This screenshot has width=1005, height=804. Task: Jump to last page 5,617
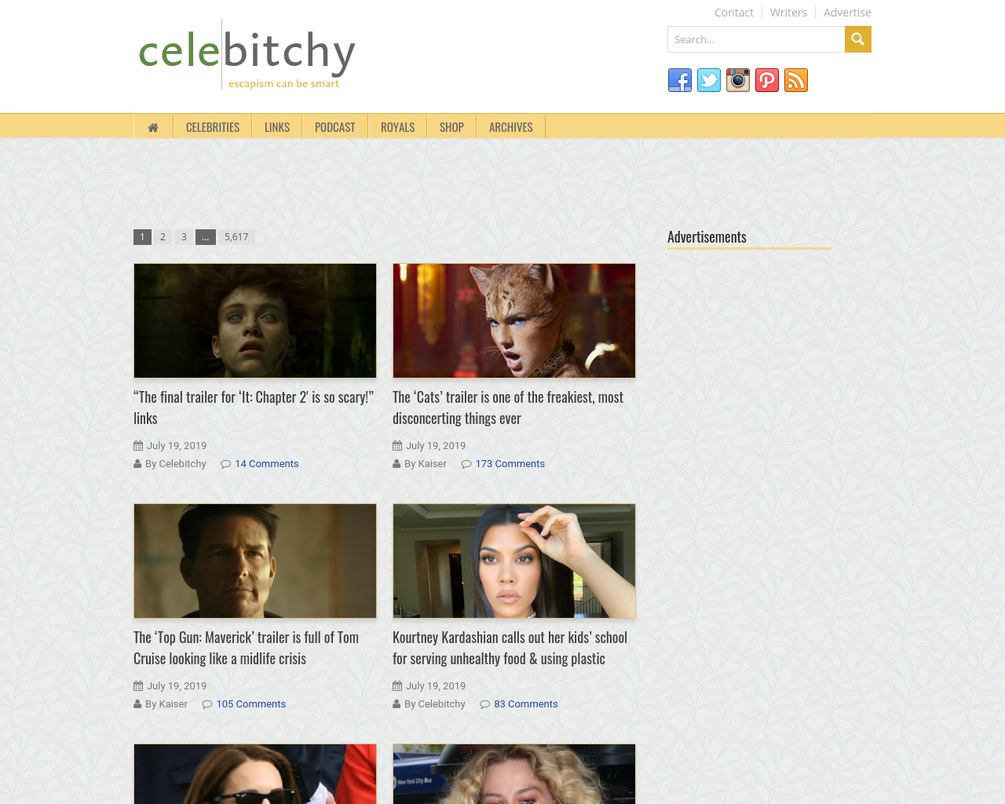coord(236,236)
